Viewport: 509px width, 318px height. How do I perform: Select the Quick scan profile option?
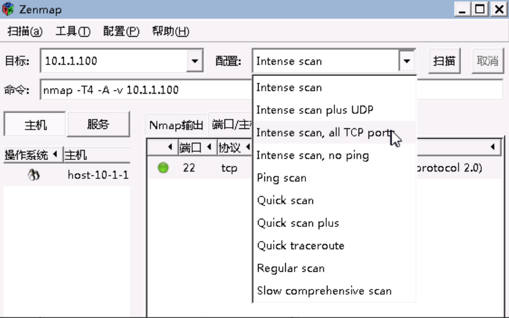point(334,200)
